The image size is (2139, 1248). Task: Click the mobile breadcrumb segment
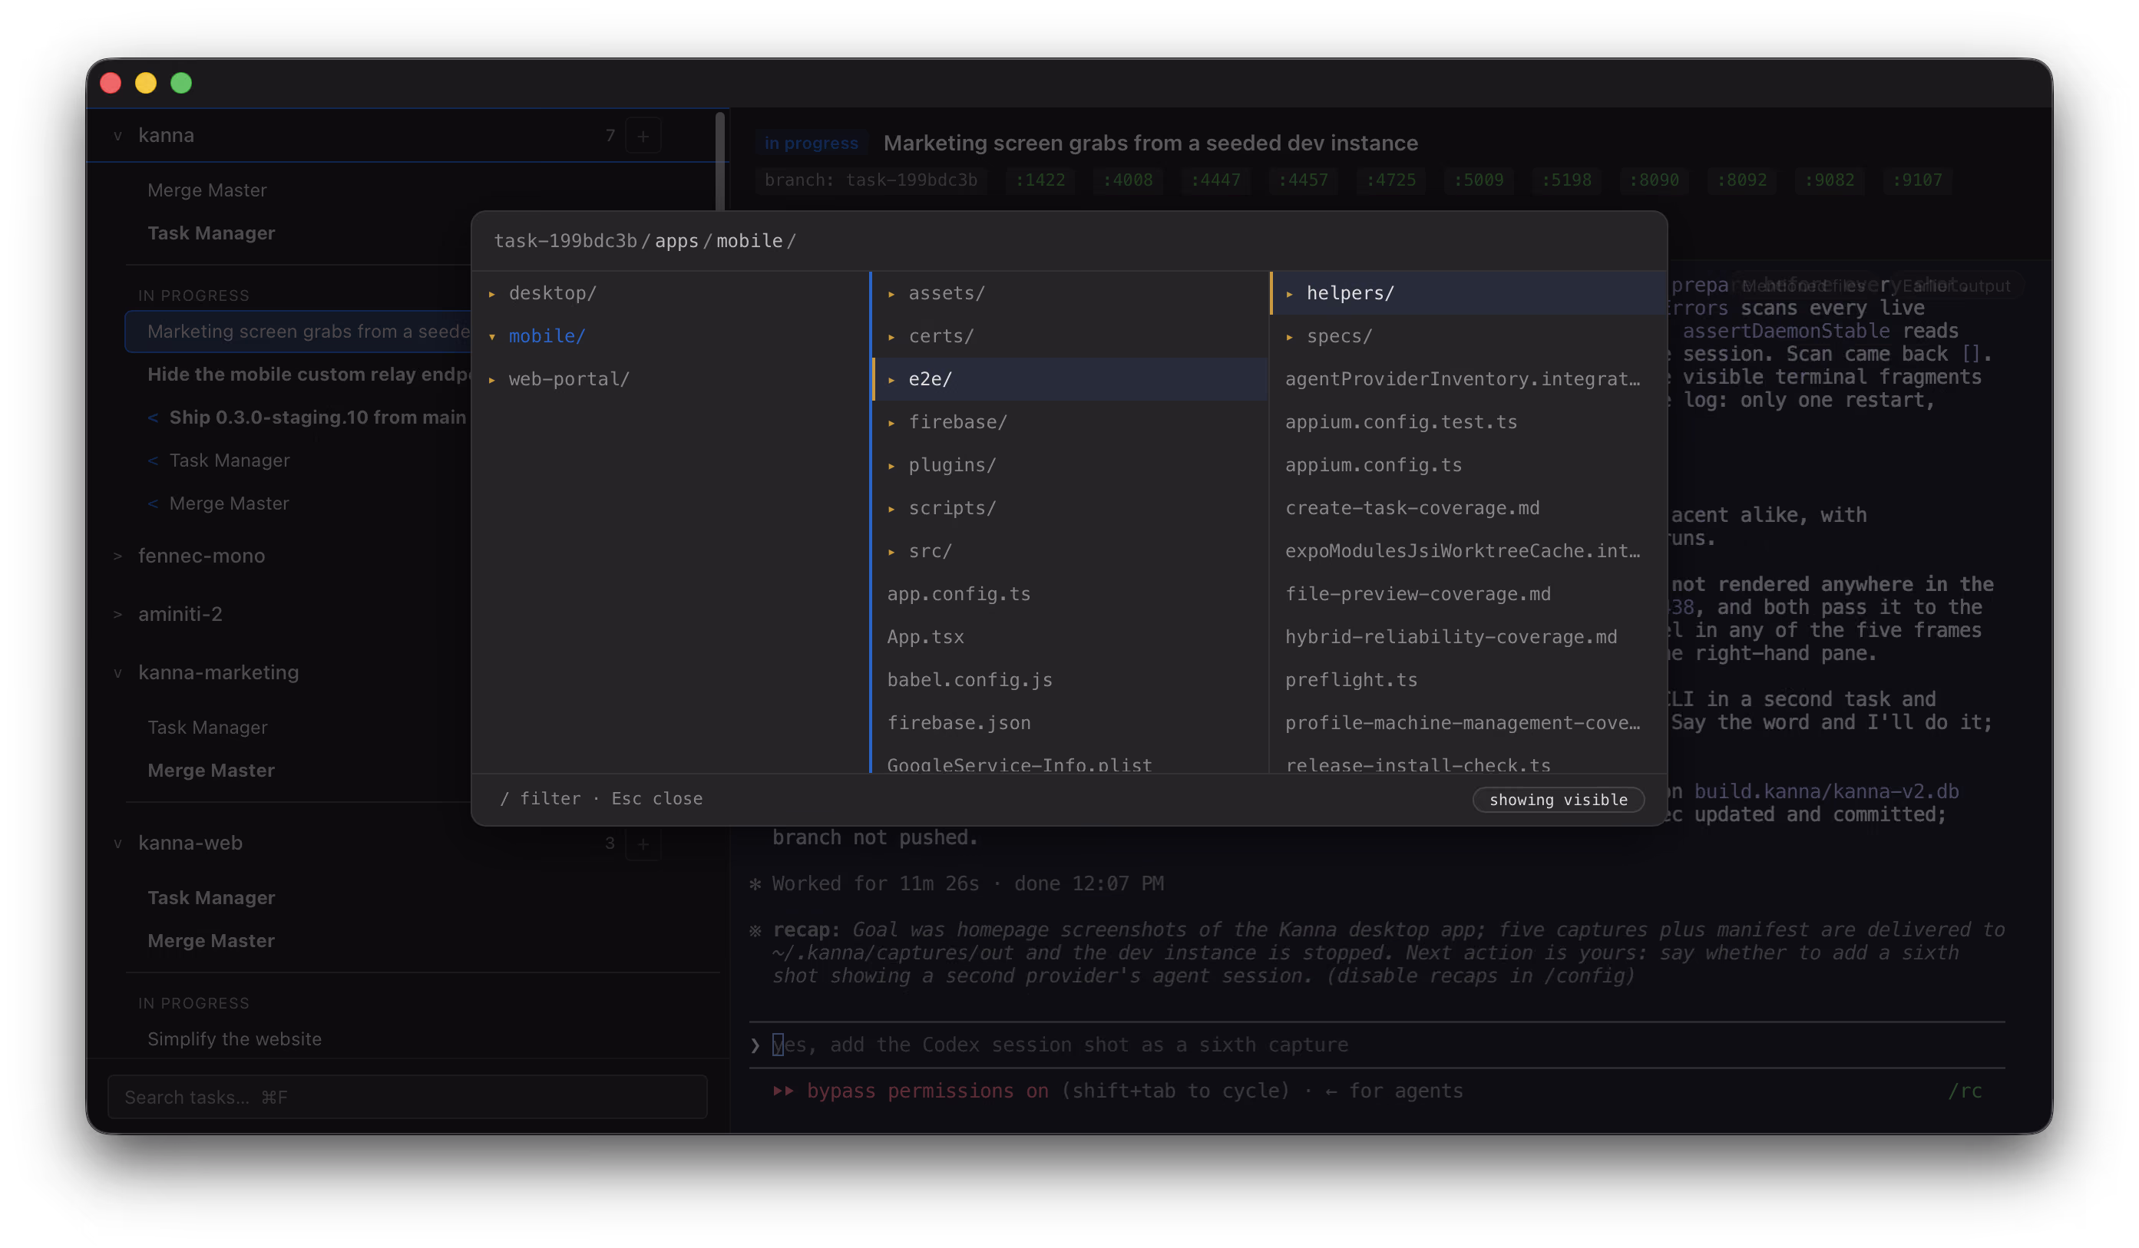[x=749, y=241]
